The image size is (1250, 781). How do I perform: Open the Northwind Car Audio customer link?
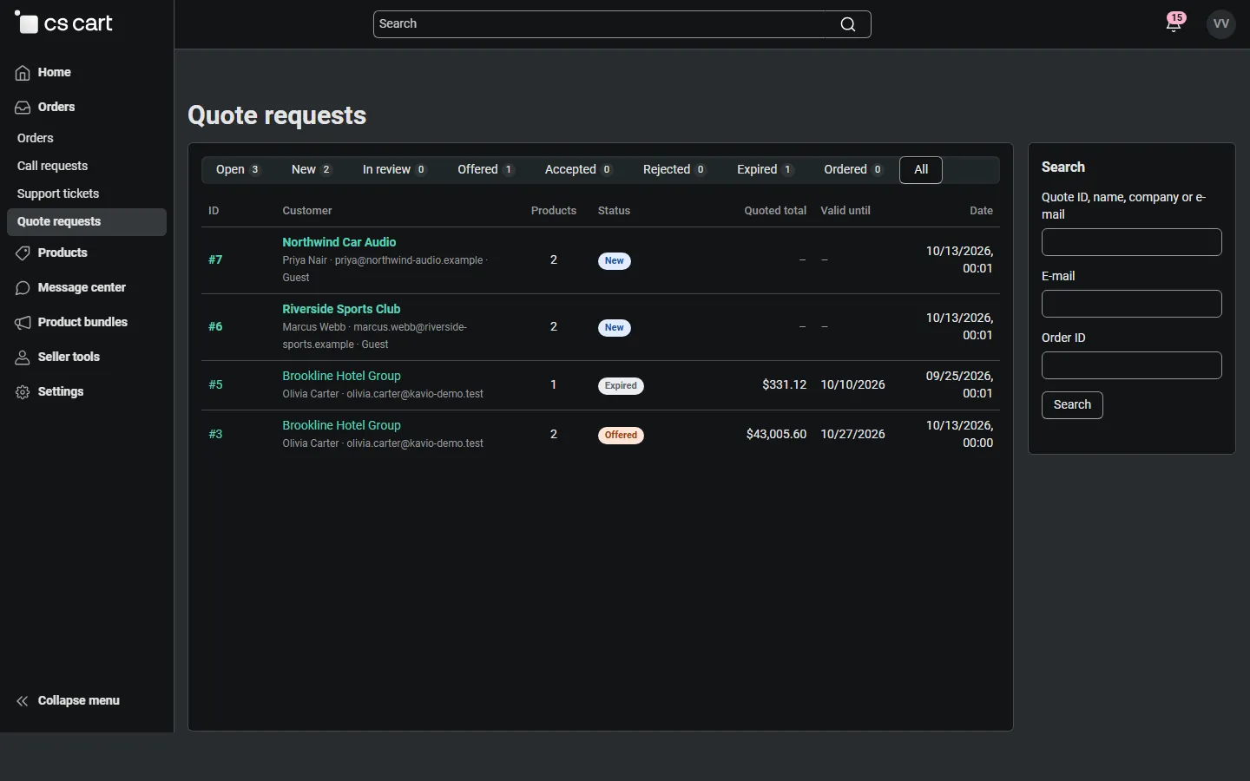(x=339, y=243)
